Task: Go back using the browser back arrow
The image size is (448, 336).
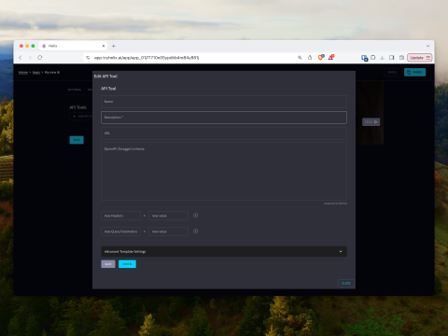Action: pos(21,58)
